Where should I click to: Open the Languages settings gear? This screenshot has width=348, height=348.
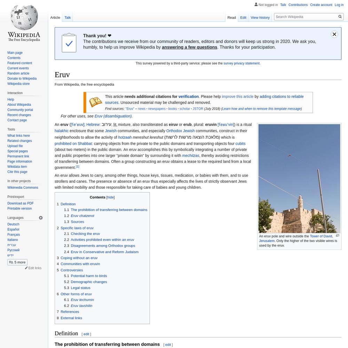pyautogui.click(x=41, y=218)
